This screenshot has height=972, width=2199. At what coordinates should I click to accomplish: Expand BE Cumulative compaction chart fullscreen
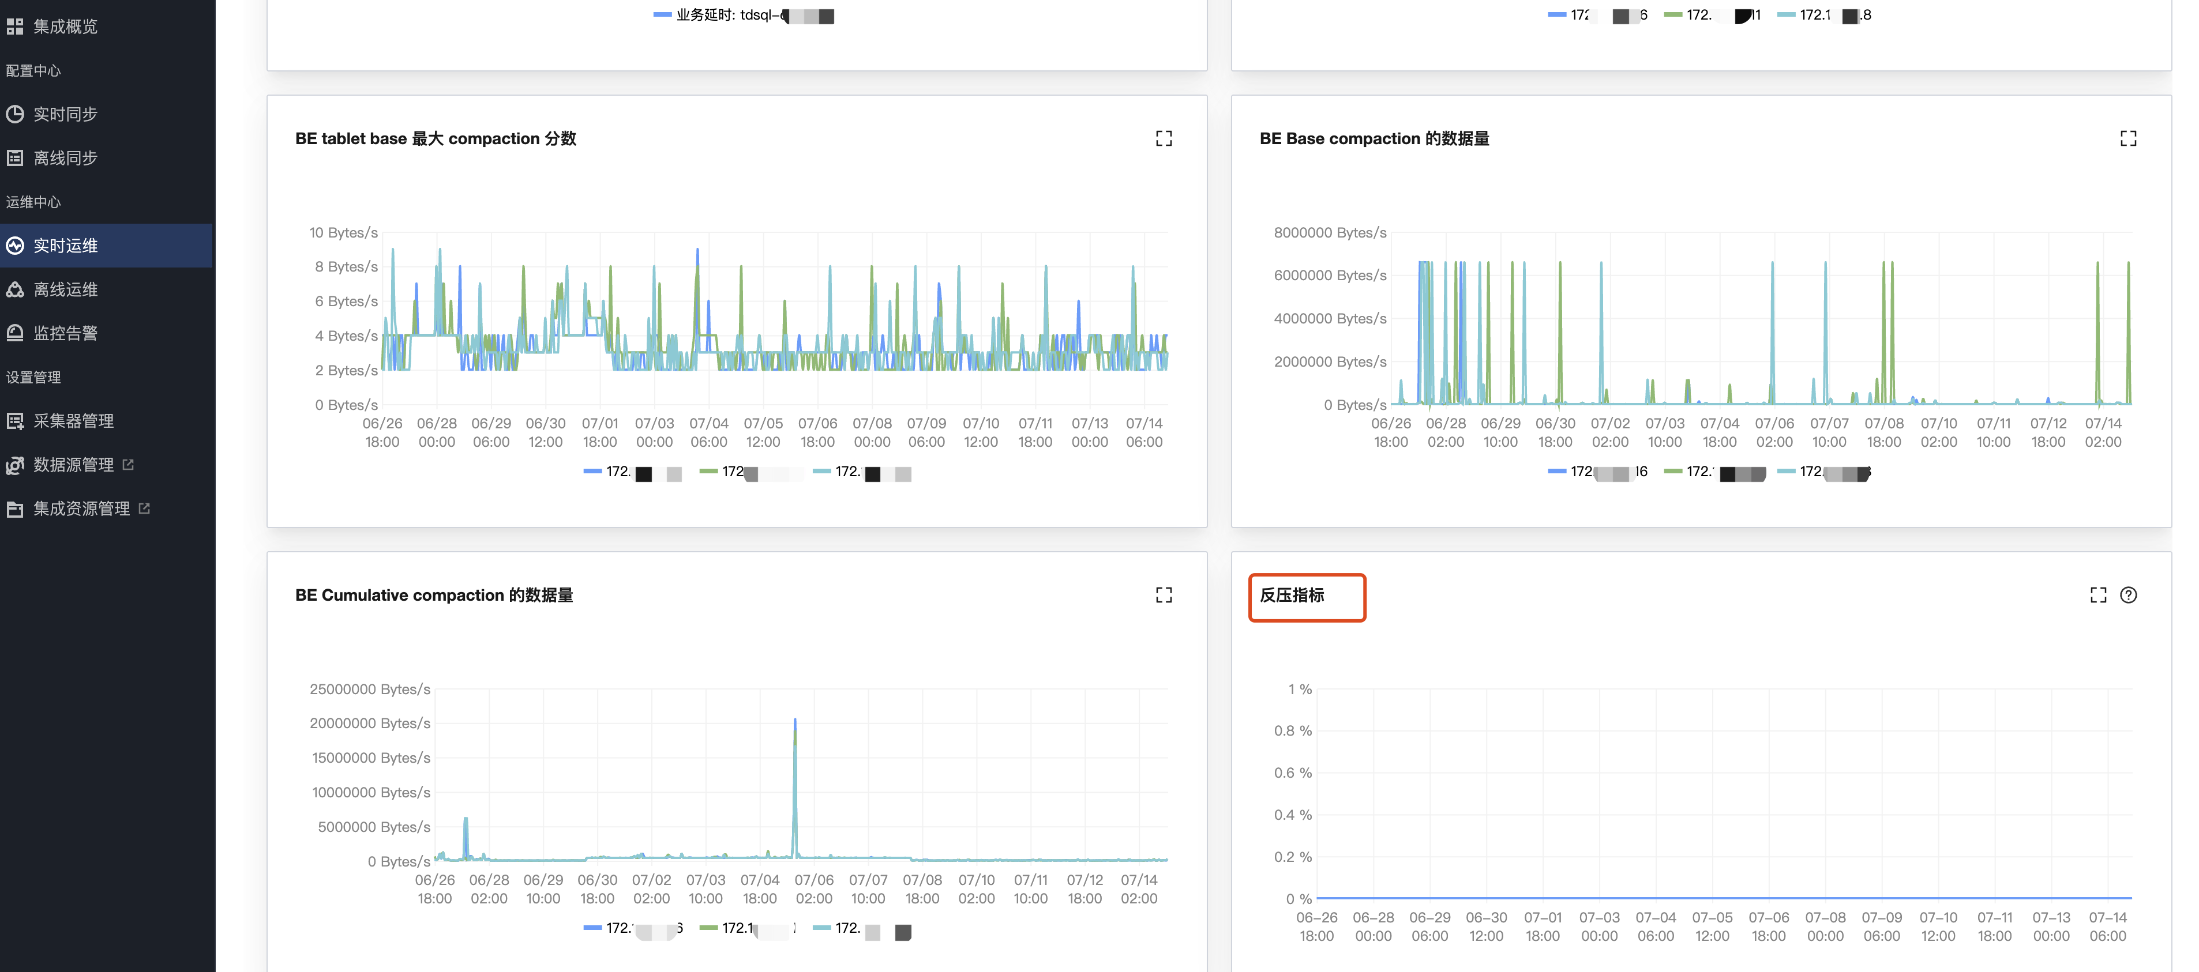[1164, 595]
